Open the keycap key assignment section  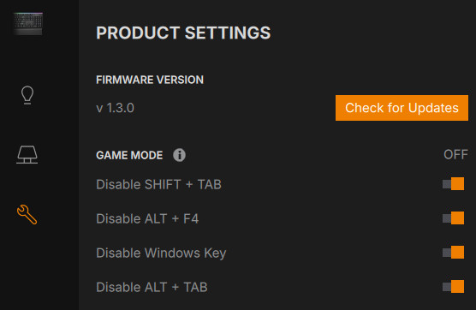(27, 154)
